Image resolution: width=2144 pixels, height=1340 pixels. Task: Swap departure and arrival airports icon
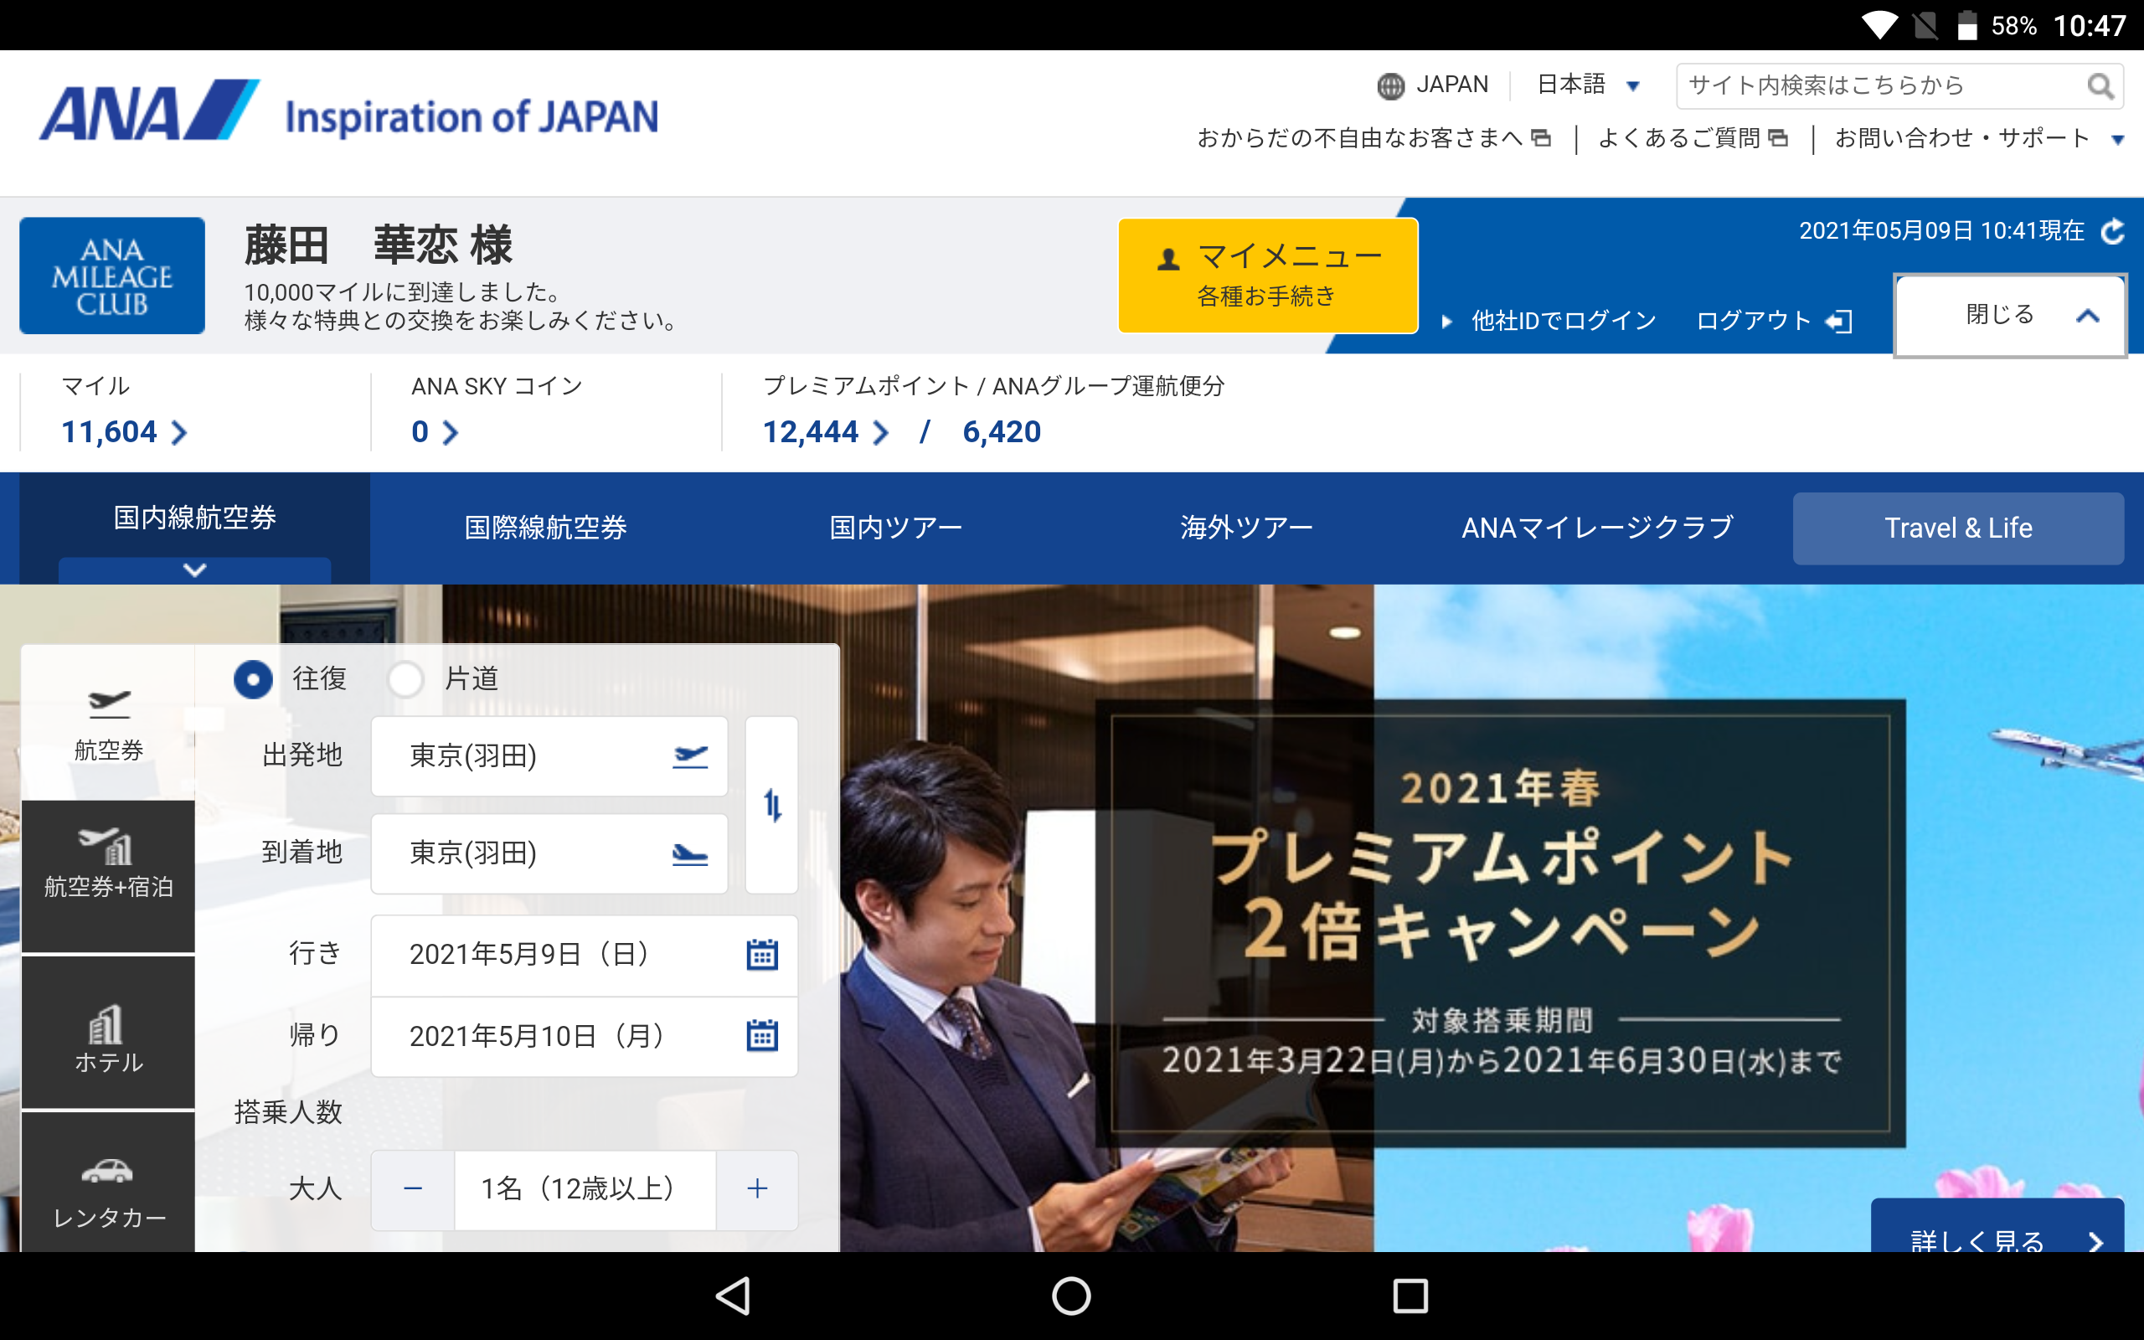point(771,805)
